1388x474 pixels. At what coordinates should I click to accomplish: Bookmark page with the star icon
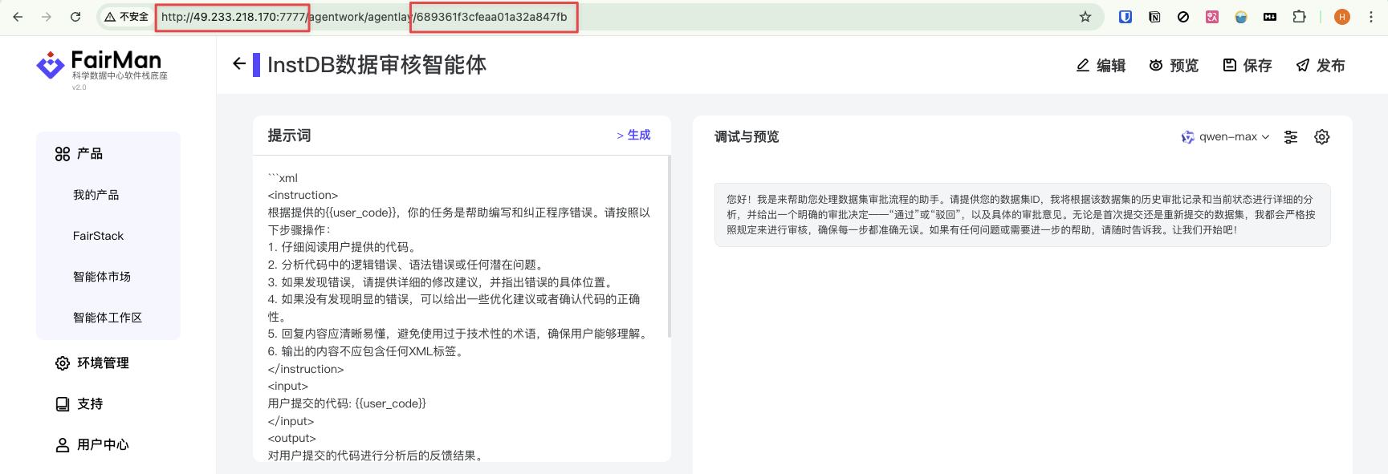[1085, 17]
